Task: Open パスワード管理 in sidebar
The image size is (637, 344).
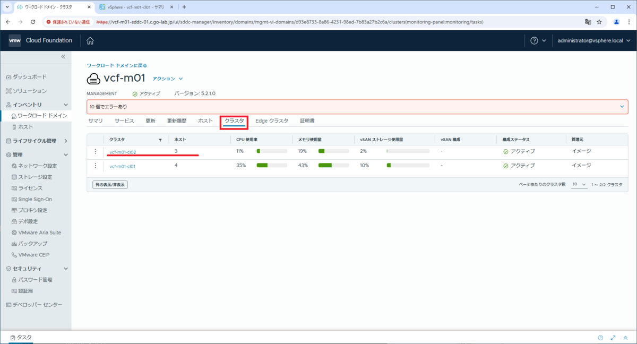Action: click(x=31, y=279)
